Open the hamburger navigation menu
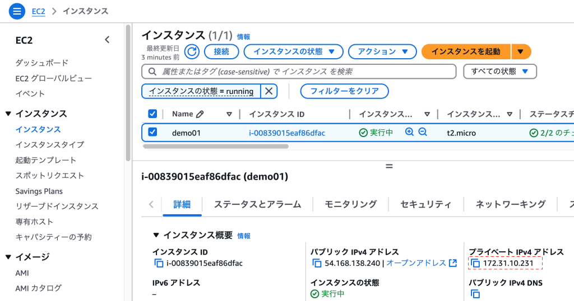The image size is (574, 301). pos(17,11)
